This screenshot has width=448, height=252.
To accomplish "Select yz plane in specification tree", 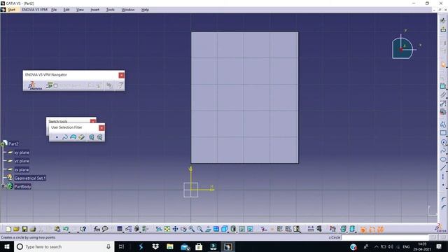I will click(x=22, y=161).
